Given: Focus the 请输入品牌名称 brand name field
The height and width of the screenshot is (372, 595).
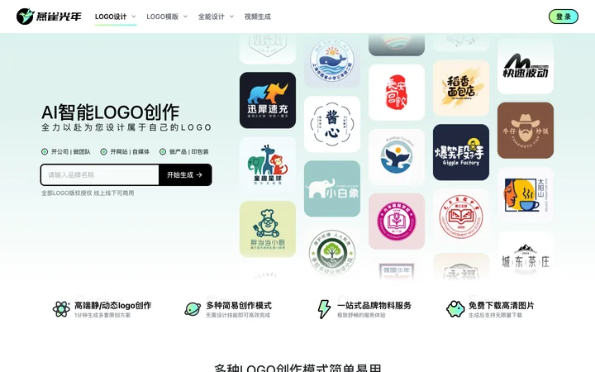Looking at the screenshot, I should tap(100, 175).
